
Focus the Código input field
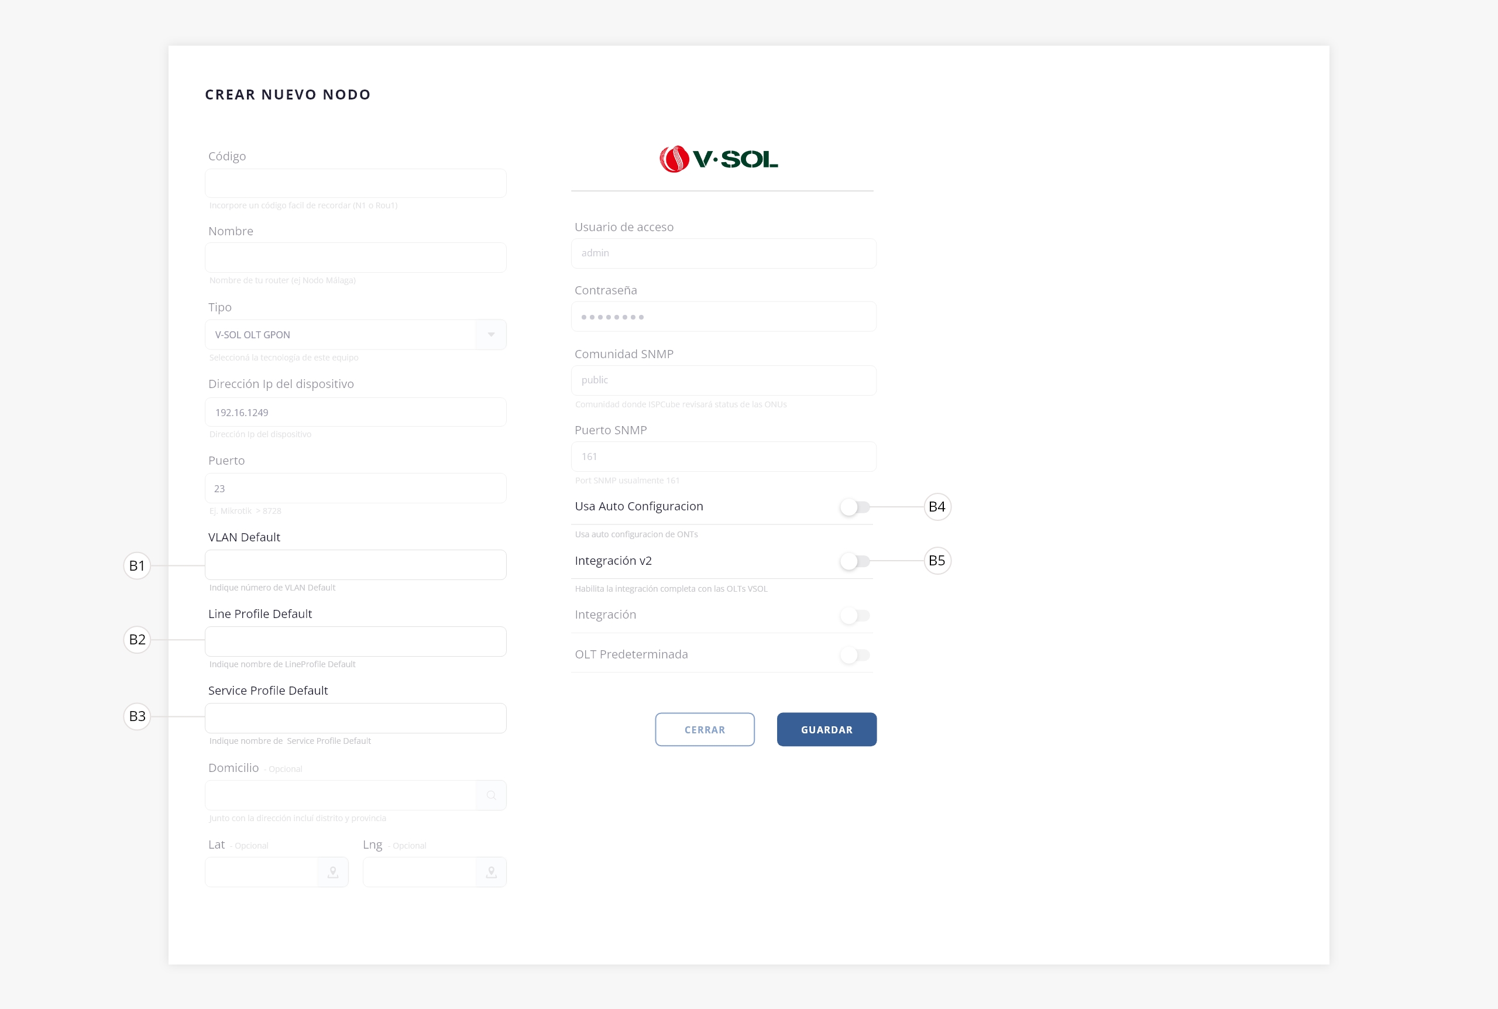[x=355, y=183]
